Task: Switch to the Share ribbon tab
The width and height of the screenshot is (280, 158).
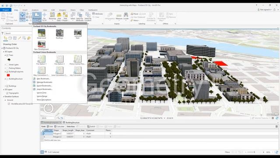Action: pyautogui.click(x=73, y=10)
